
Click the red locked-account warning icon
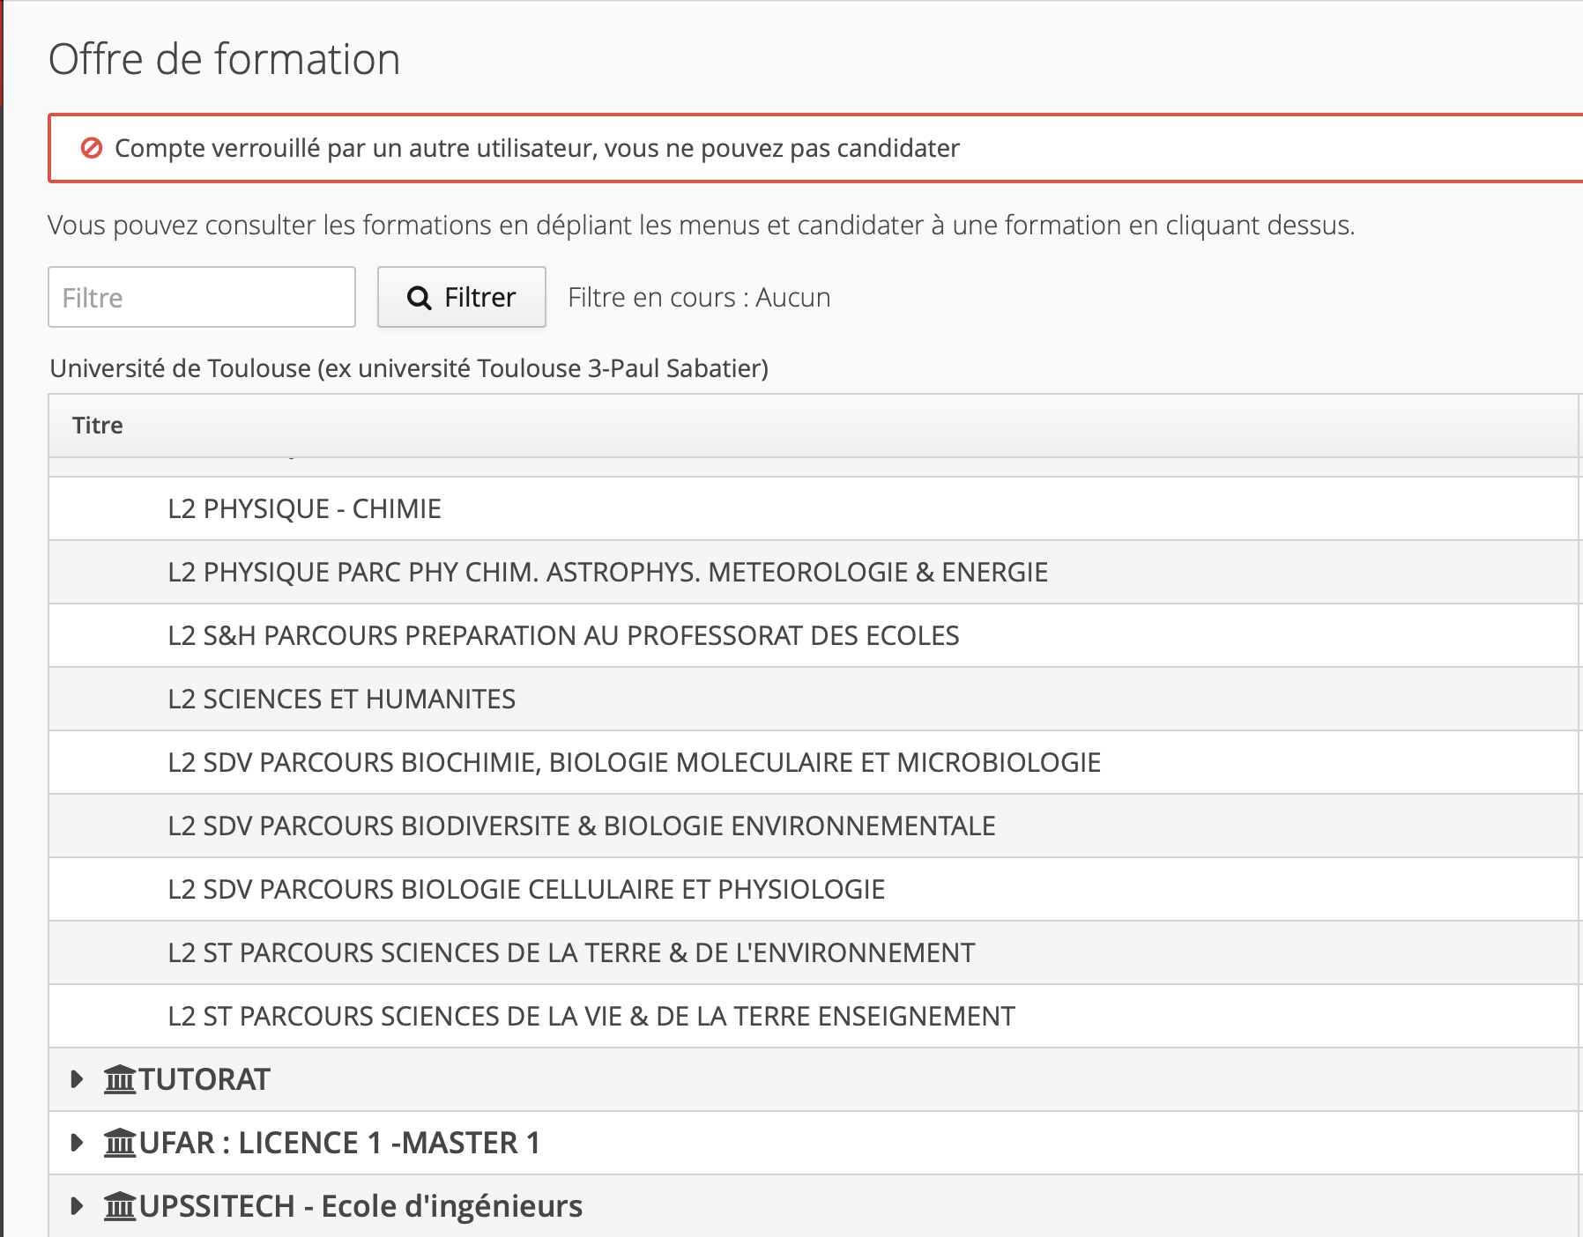(x=92, y=148)
